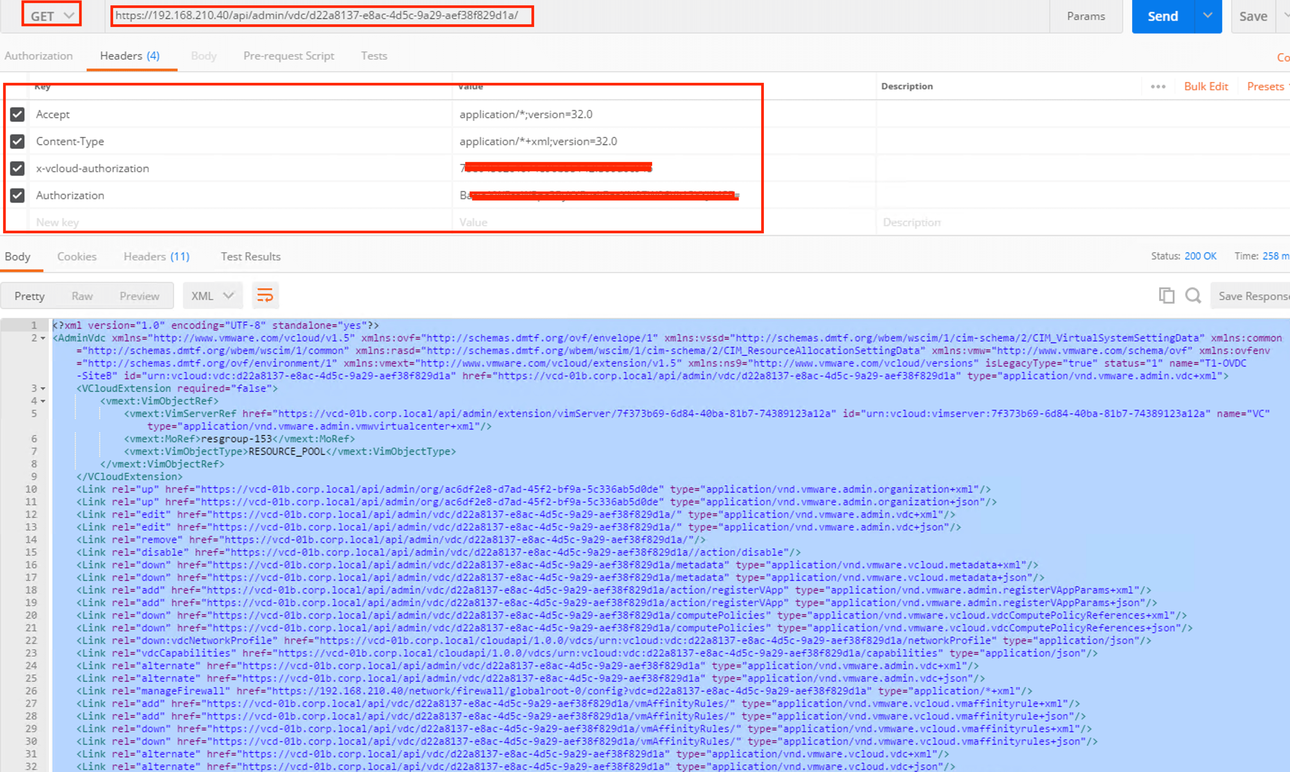Uncheck the Authorization header row
1290x772 pixels.
point(17,195)
